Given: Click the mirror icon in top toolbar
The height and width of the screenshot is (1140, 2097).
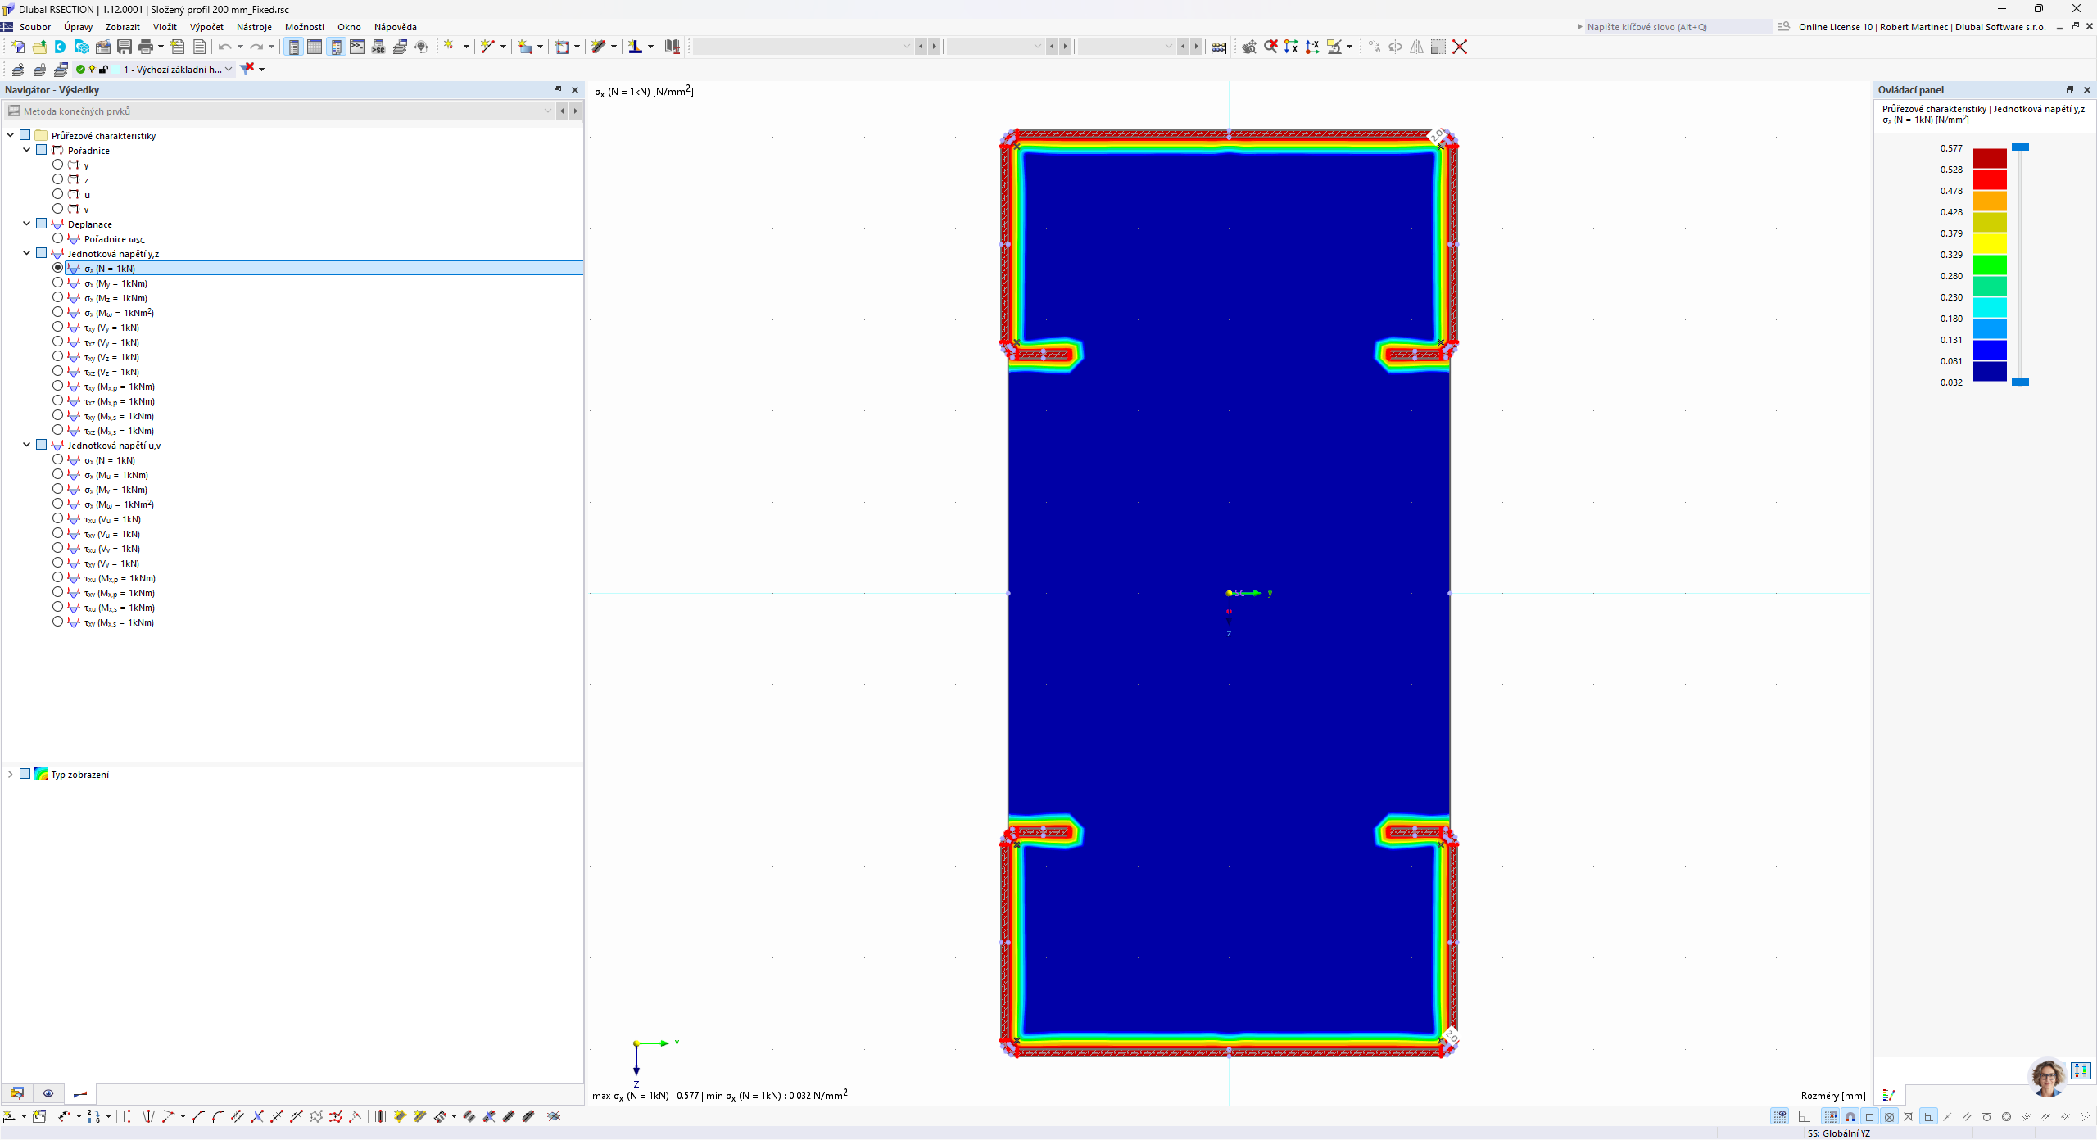Looking at the screenshot, I should click(x=1416, y=47).
